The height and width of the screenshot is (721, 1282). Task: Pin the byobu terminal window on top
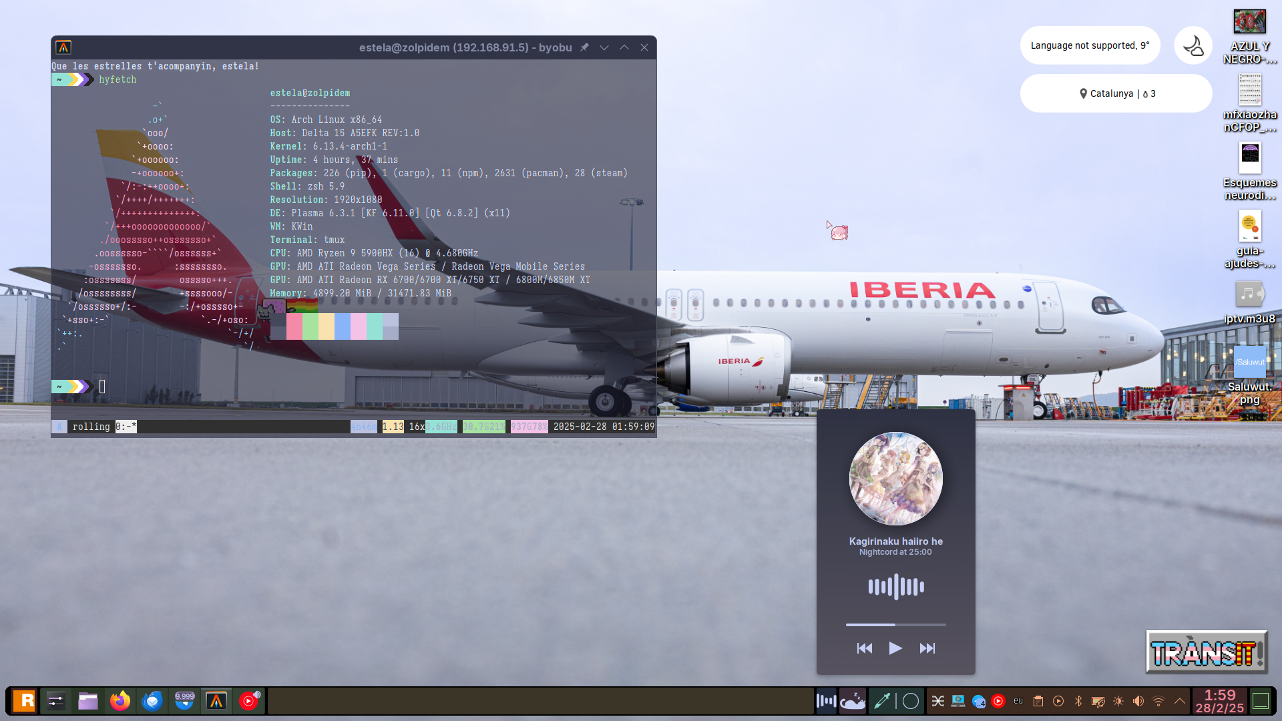pos(584,47)
